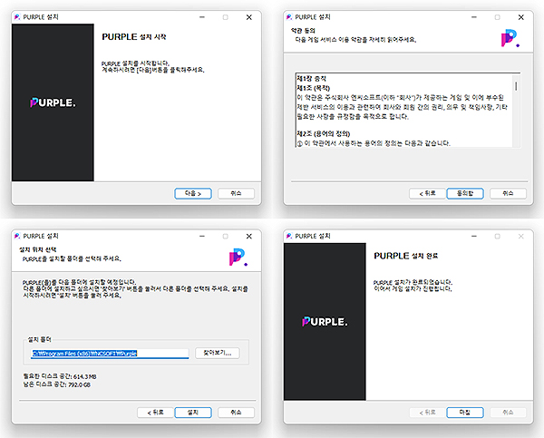Click the 제2조 (용어의 정의) heading in terms
Screen dimensions: 544x438
coord(324,133)
